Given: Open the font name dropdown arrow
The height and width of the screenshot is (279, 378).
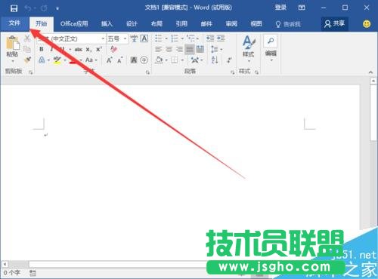Looking at the screenshot, I should tap(103, 38).
